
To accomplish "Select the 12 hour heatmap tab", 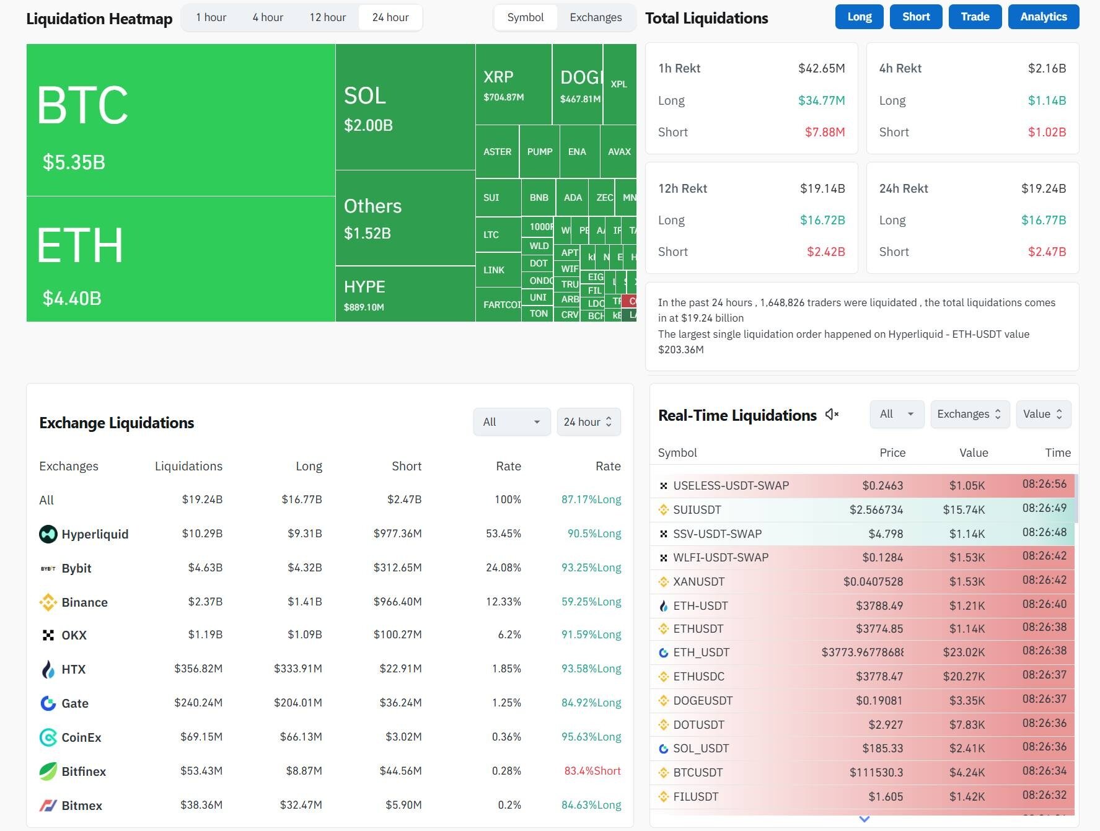I will tap(327, 17).
